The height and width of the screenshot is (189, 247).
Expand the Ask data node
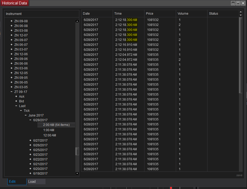point(16,97)
